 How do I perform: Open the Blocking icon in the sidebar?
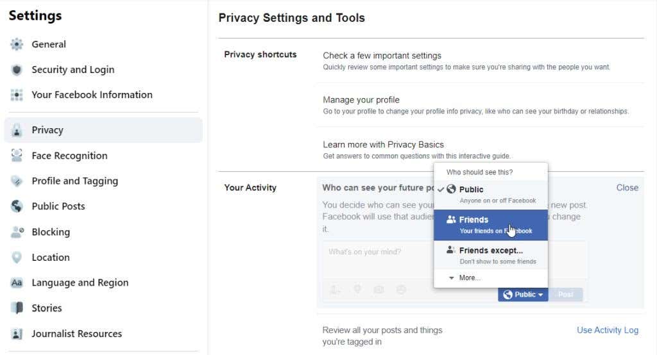pos(17,231)
